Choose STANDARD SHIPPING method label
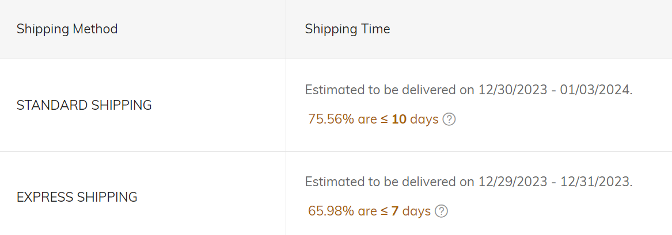 pos(85,105)
